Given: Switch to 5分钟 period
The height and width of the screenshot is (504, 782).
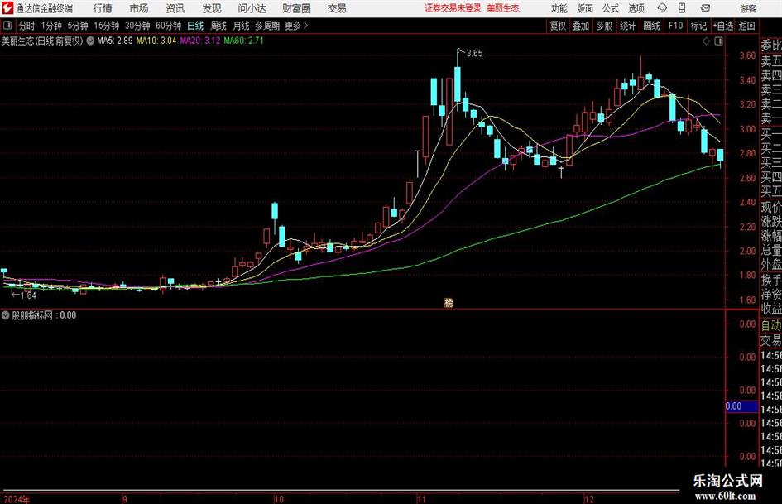Looking at the screenshot, I should click(x=77, y=26).
